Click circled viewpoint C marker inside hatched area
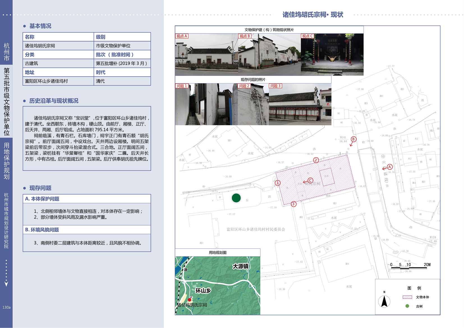This screenshot has height=328, width=464. (x=310, y=180)
